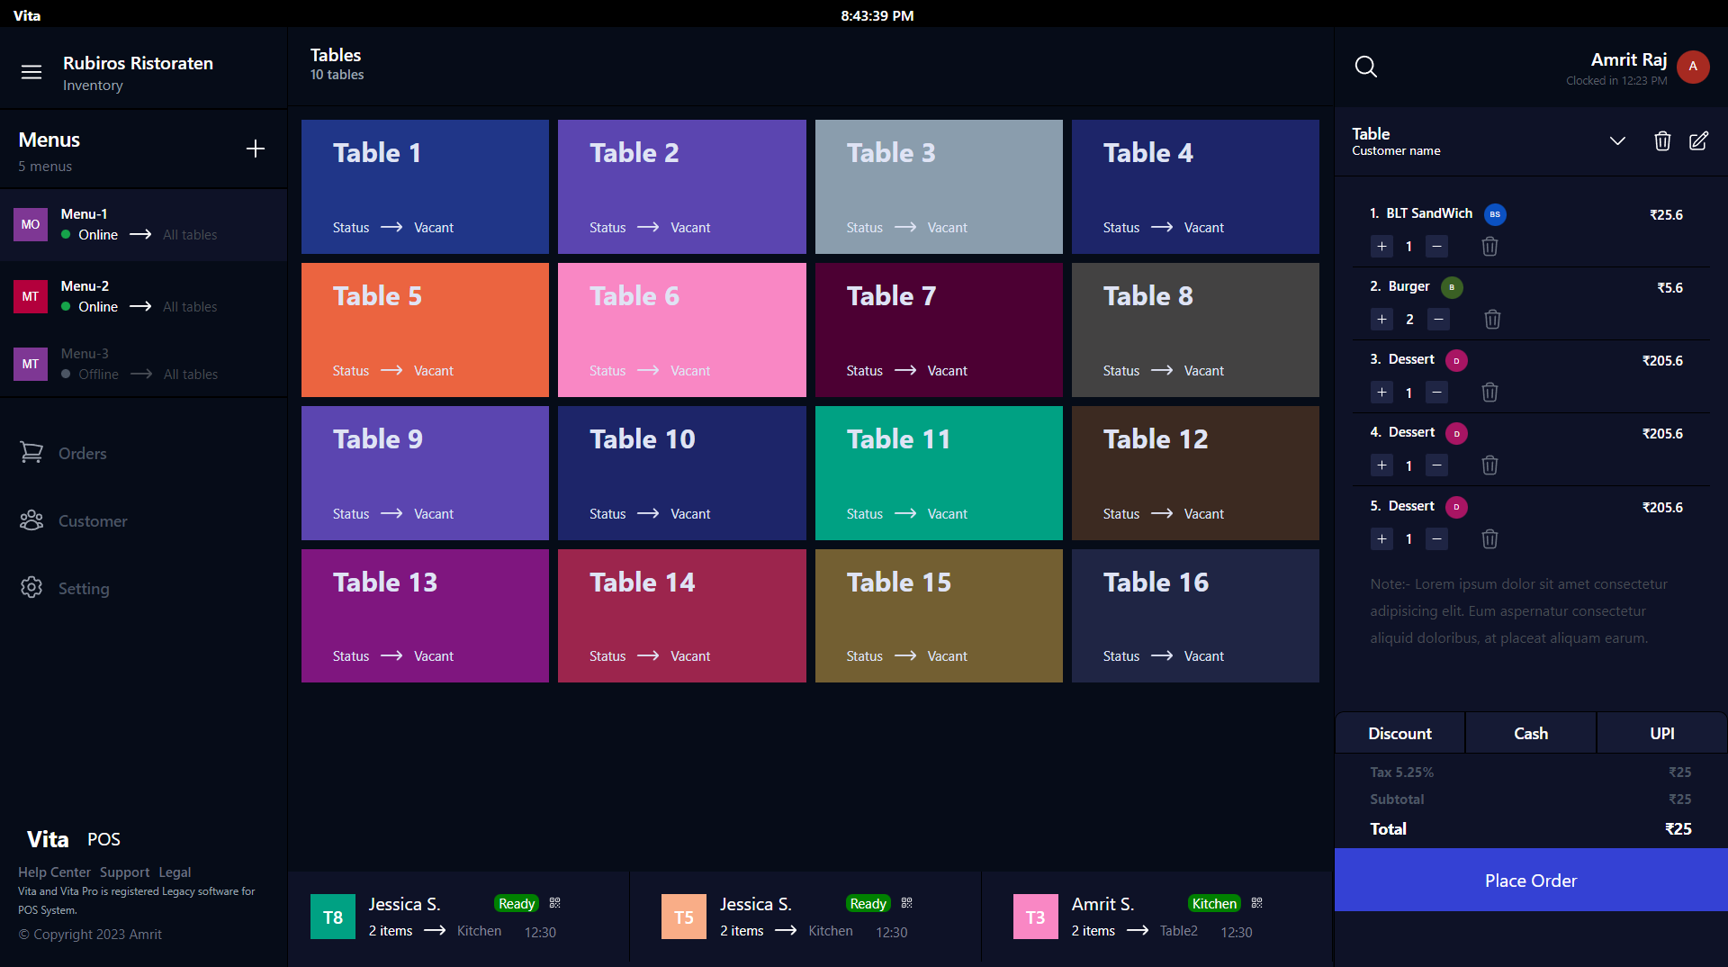Click the Inventory label under restaurant name

[x=93, y=86]
